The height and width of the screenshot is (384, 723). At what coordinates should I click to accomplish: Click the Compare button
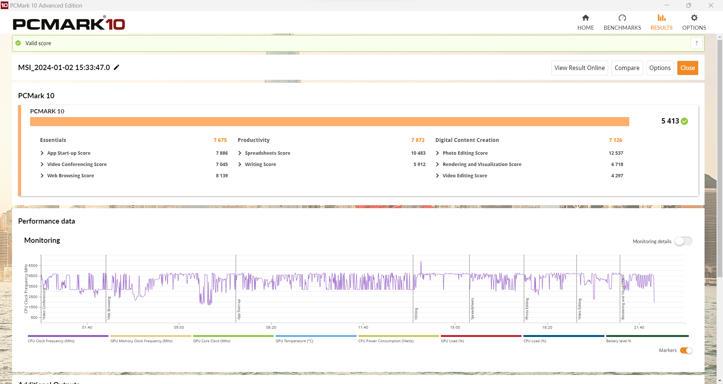[627, 68]
